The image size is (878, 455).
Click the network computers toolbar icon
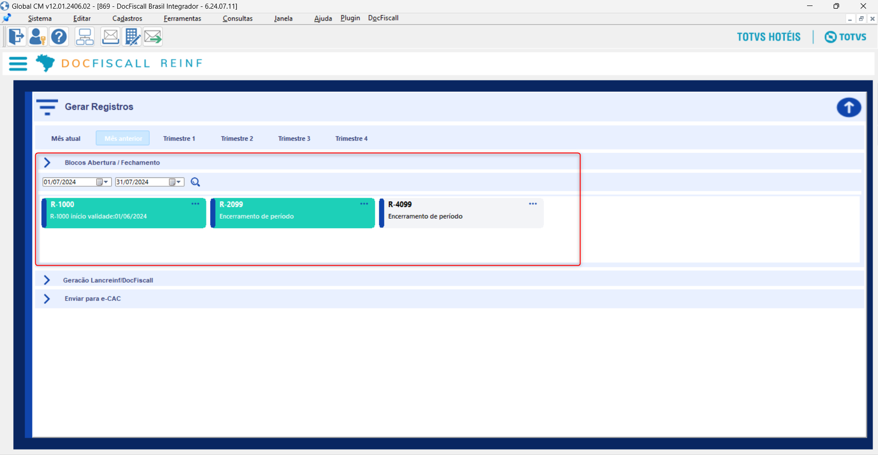[85, 37]
